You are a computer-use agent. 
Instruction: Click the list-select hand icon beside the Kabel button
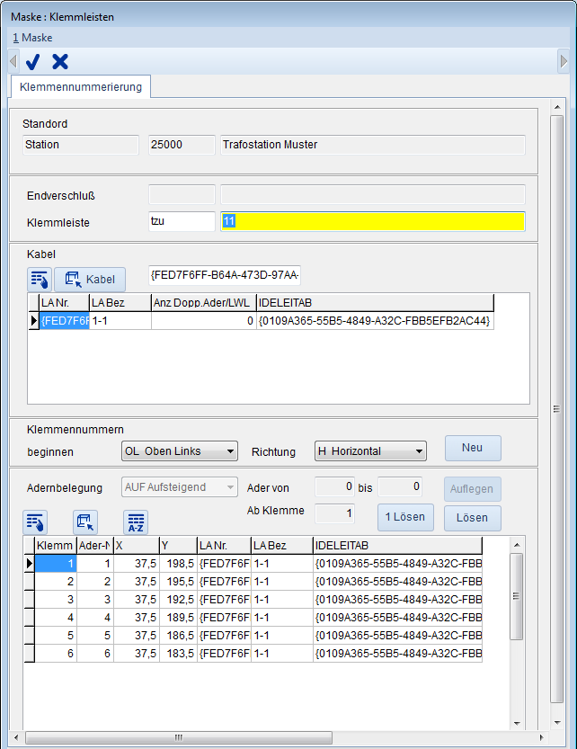click(40, 280)
